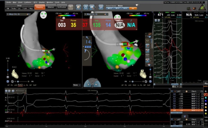
Task: Click the green checkmark triangle status icon
Action: (x=202, y=7)
